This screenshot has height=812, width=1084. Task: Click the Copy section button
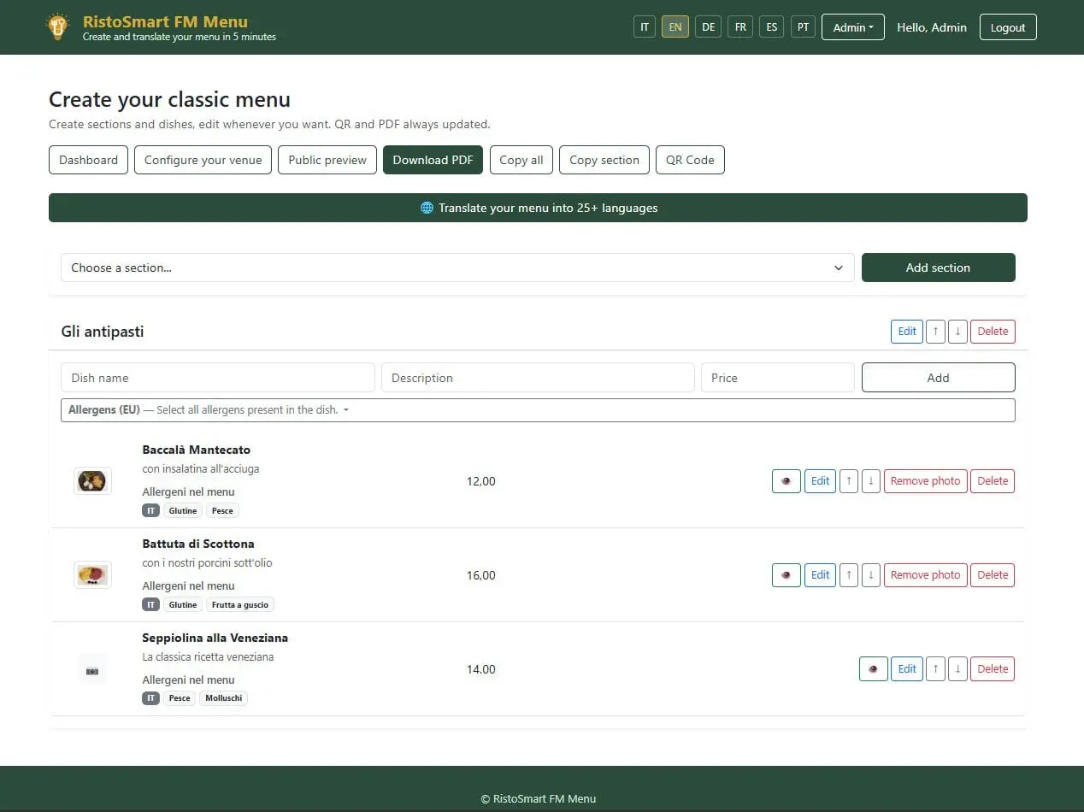(604, 160)
